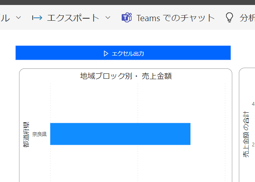Open the Teams でのチャット menu item

point(176,18)
